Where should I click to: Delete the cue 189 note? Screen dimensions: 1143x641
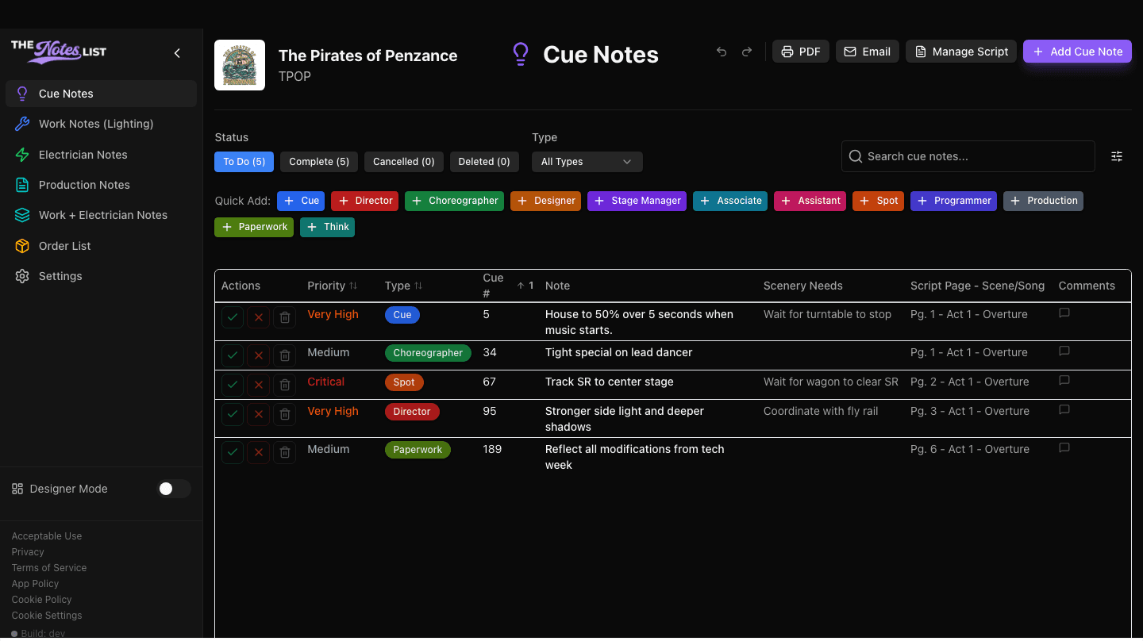285,452
